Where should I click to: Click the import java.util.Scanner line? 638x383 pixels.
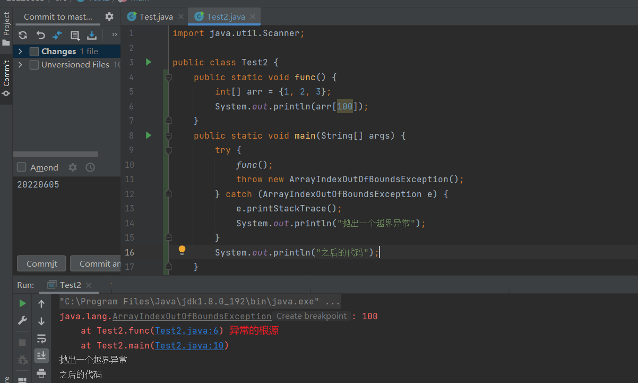pos(239,33)
